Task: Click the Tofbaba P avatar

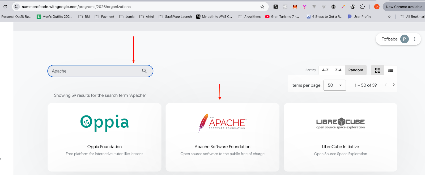Action: (x=404, y=39)
